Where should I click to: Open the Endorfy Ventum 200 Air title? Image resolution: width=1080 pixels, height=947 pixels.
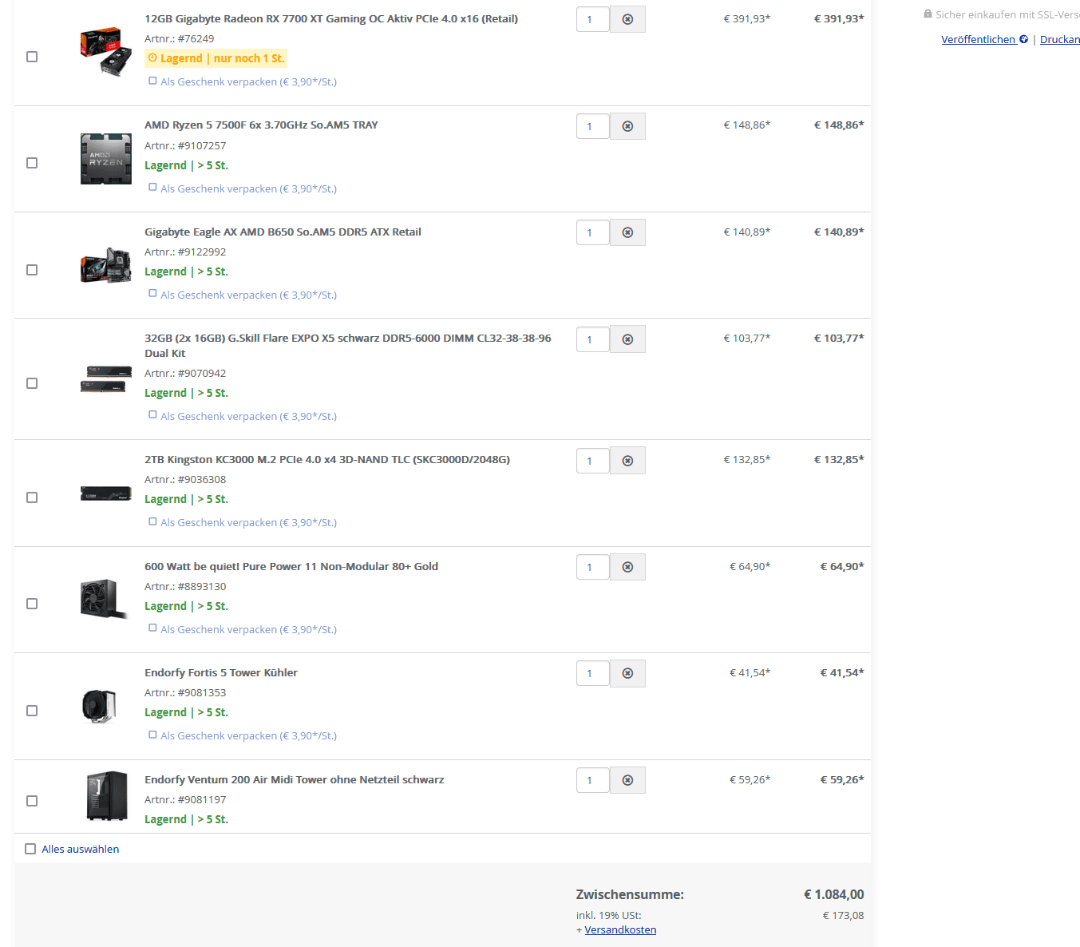295,779
